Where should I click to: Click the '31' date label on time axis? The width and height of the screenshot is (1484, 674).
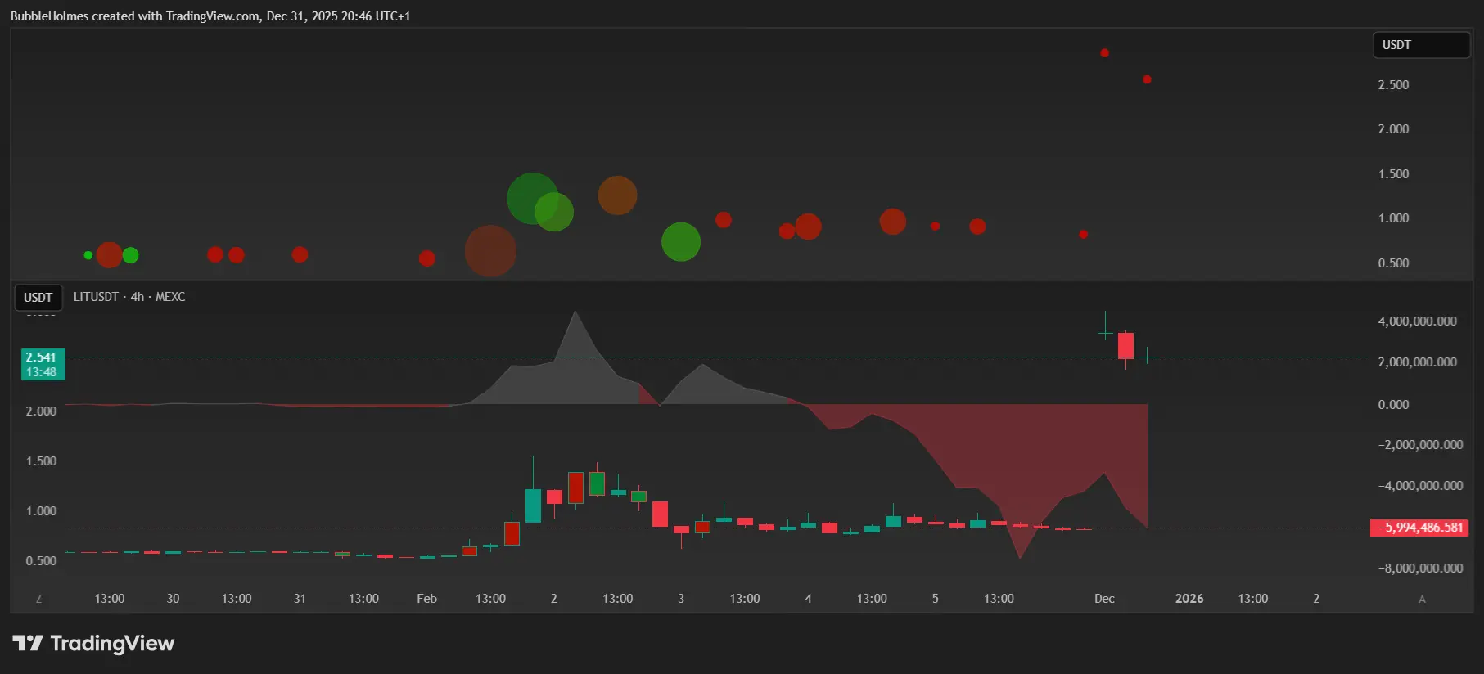300,599
